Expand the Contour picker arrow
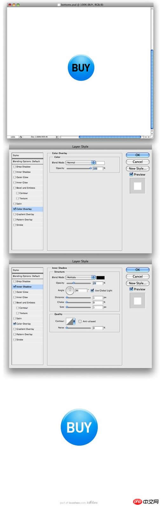This screenshot has height=508, width=162. tap(74, 322)
